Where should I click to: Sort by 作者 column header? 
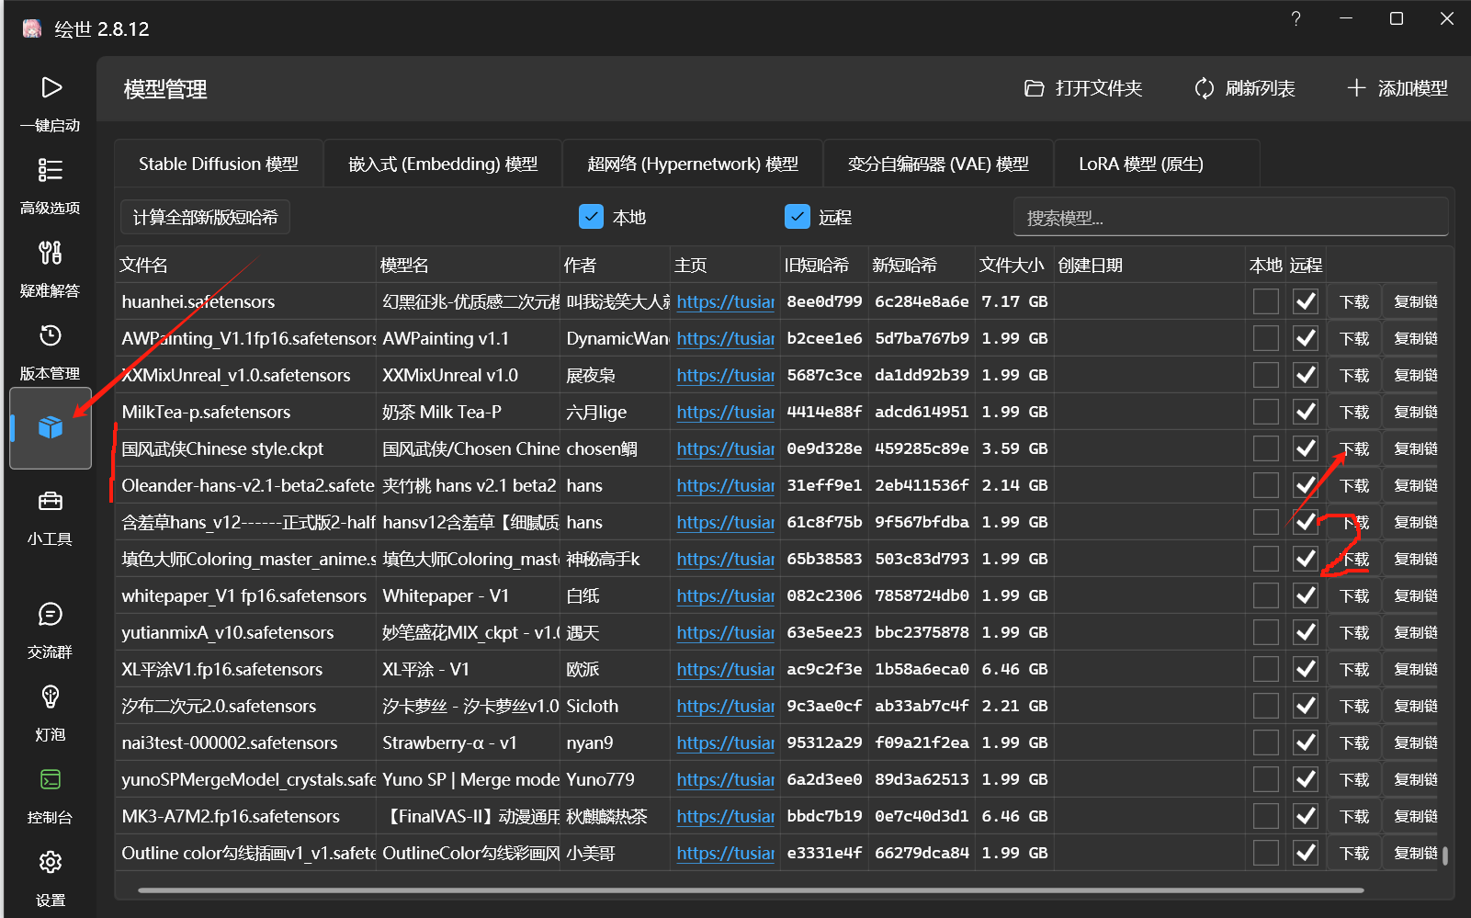coord(615,265)
